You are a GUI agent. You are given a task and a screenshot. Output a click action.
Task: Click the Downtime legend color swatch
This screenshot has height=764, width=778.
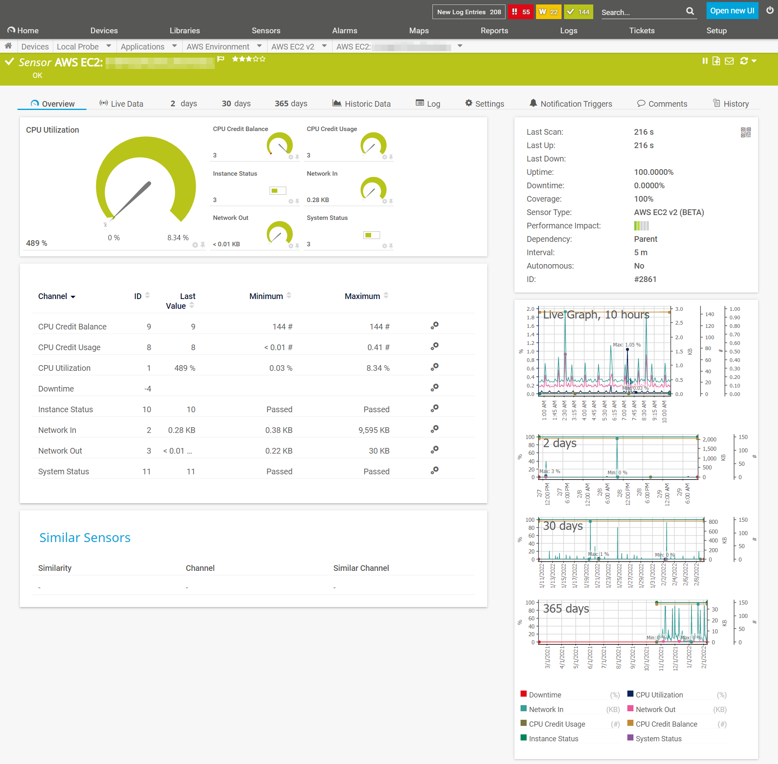(523, 694)
